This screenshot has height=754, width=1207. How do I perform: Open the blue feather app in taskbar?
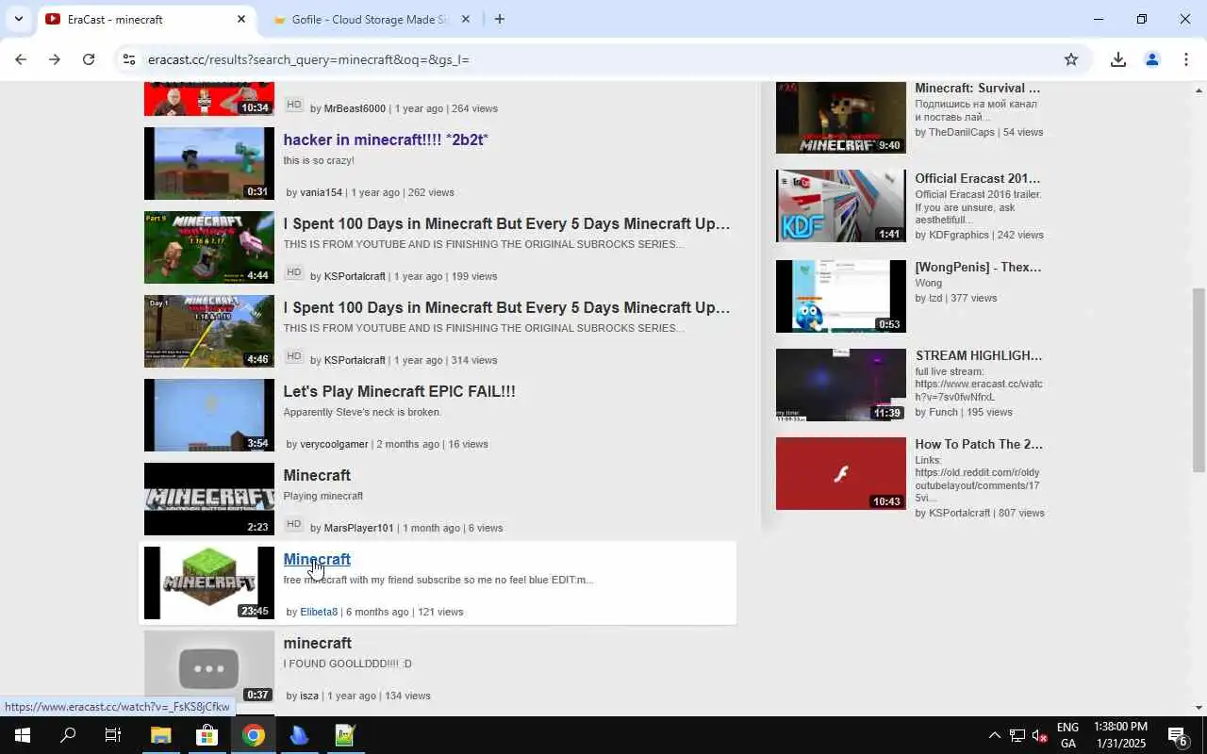(x=299, y=735)
